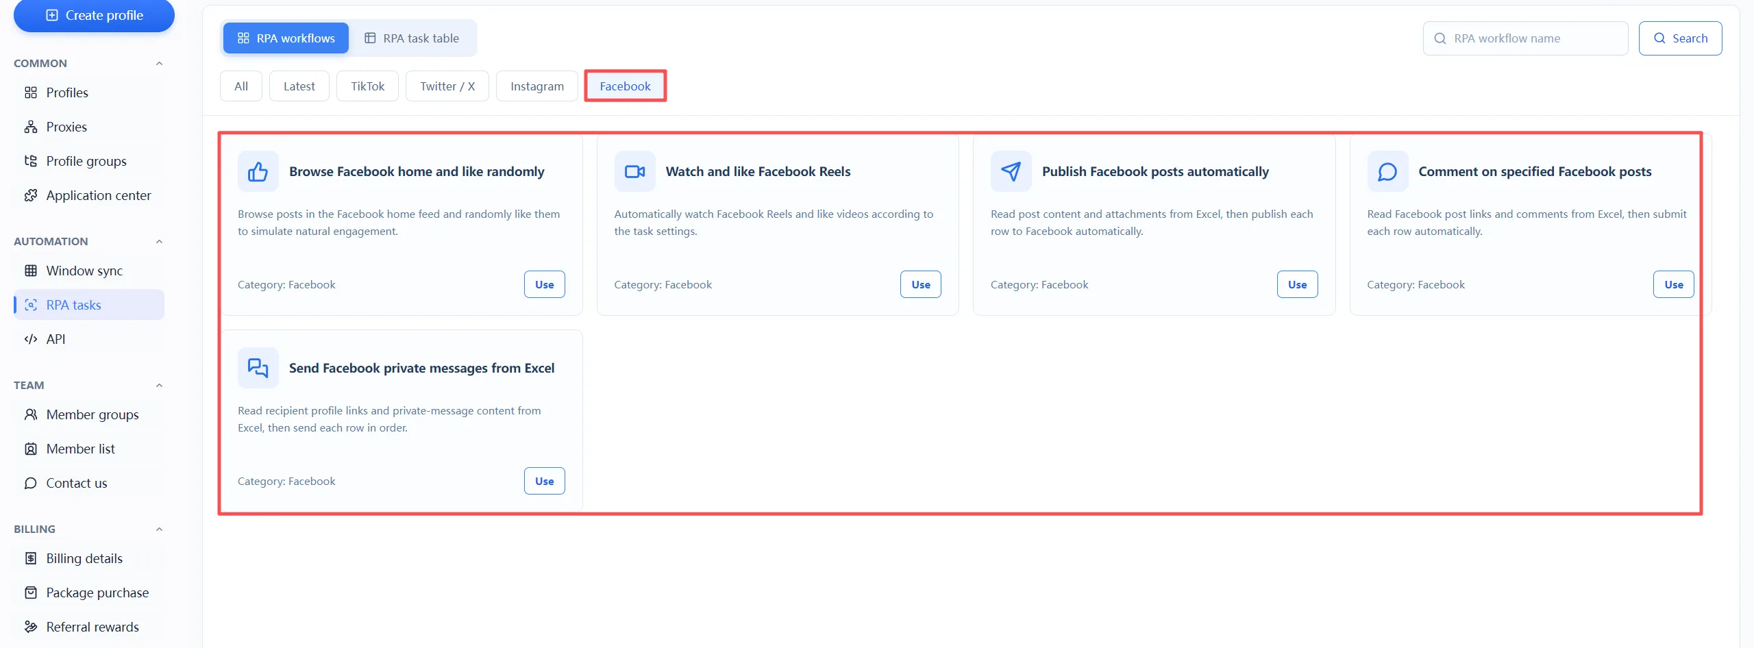The height and width of the screenshot is (648, 1754).
Task: Click the magnifier icon in workflow name field
Action: pos(1440,38)
